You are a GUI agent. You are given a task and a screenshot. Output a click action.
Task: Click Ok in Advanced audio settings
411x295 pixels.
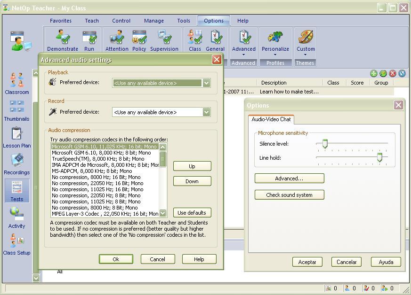click(116, 259)
